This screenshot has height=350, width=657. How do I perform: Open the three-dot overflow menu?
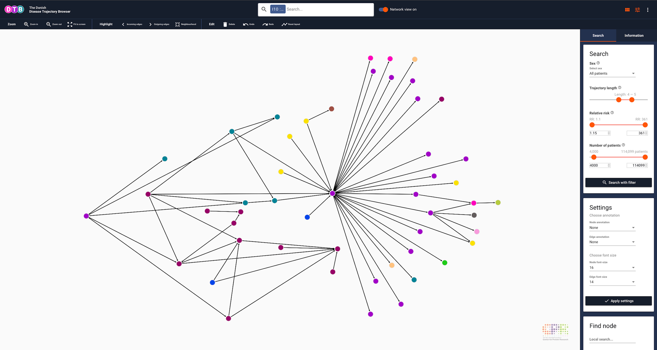pos(648,10)
